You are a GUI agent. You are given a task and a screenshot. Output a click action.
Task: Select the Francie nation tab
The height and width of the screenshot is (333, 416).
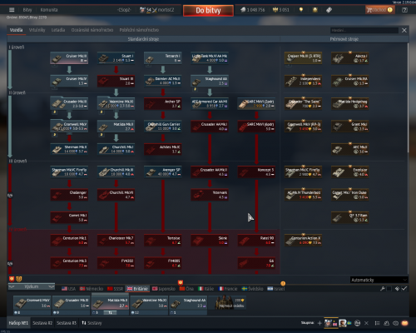point(228,289)
